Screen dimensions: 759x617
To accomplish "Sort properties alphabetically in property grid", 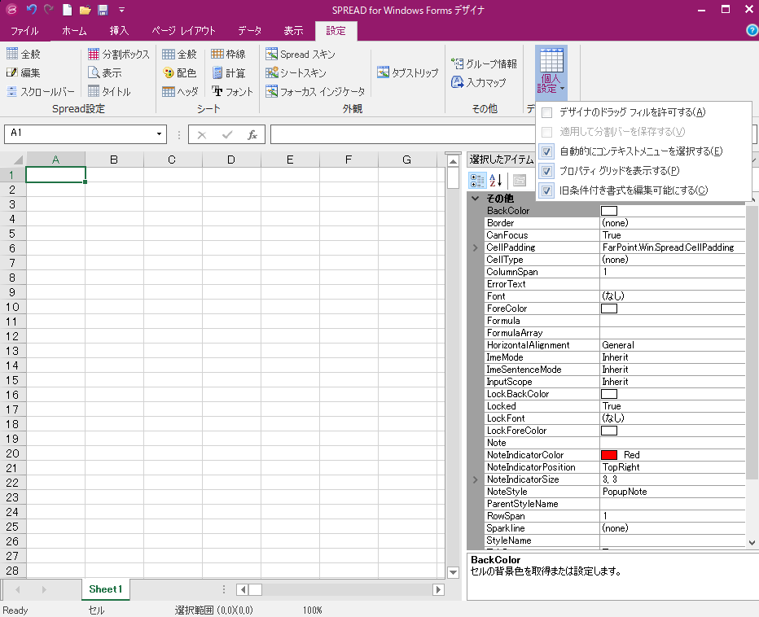I will pyautogui.click(x=495, y=180).
